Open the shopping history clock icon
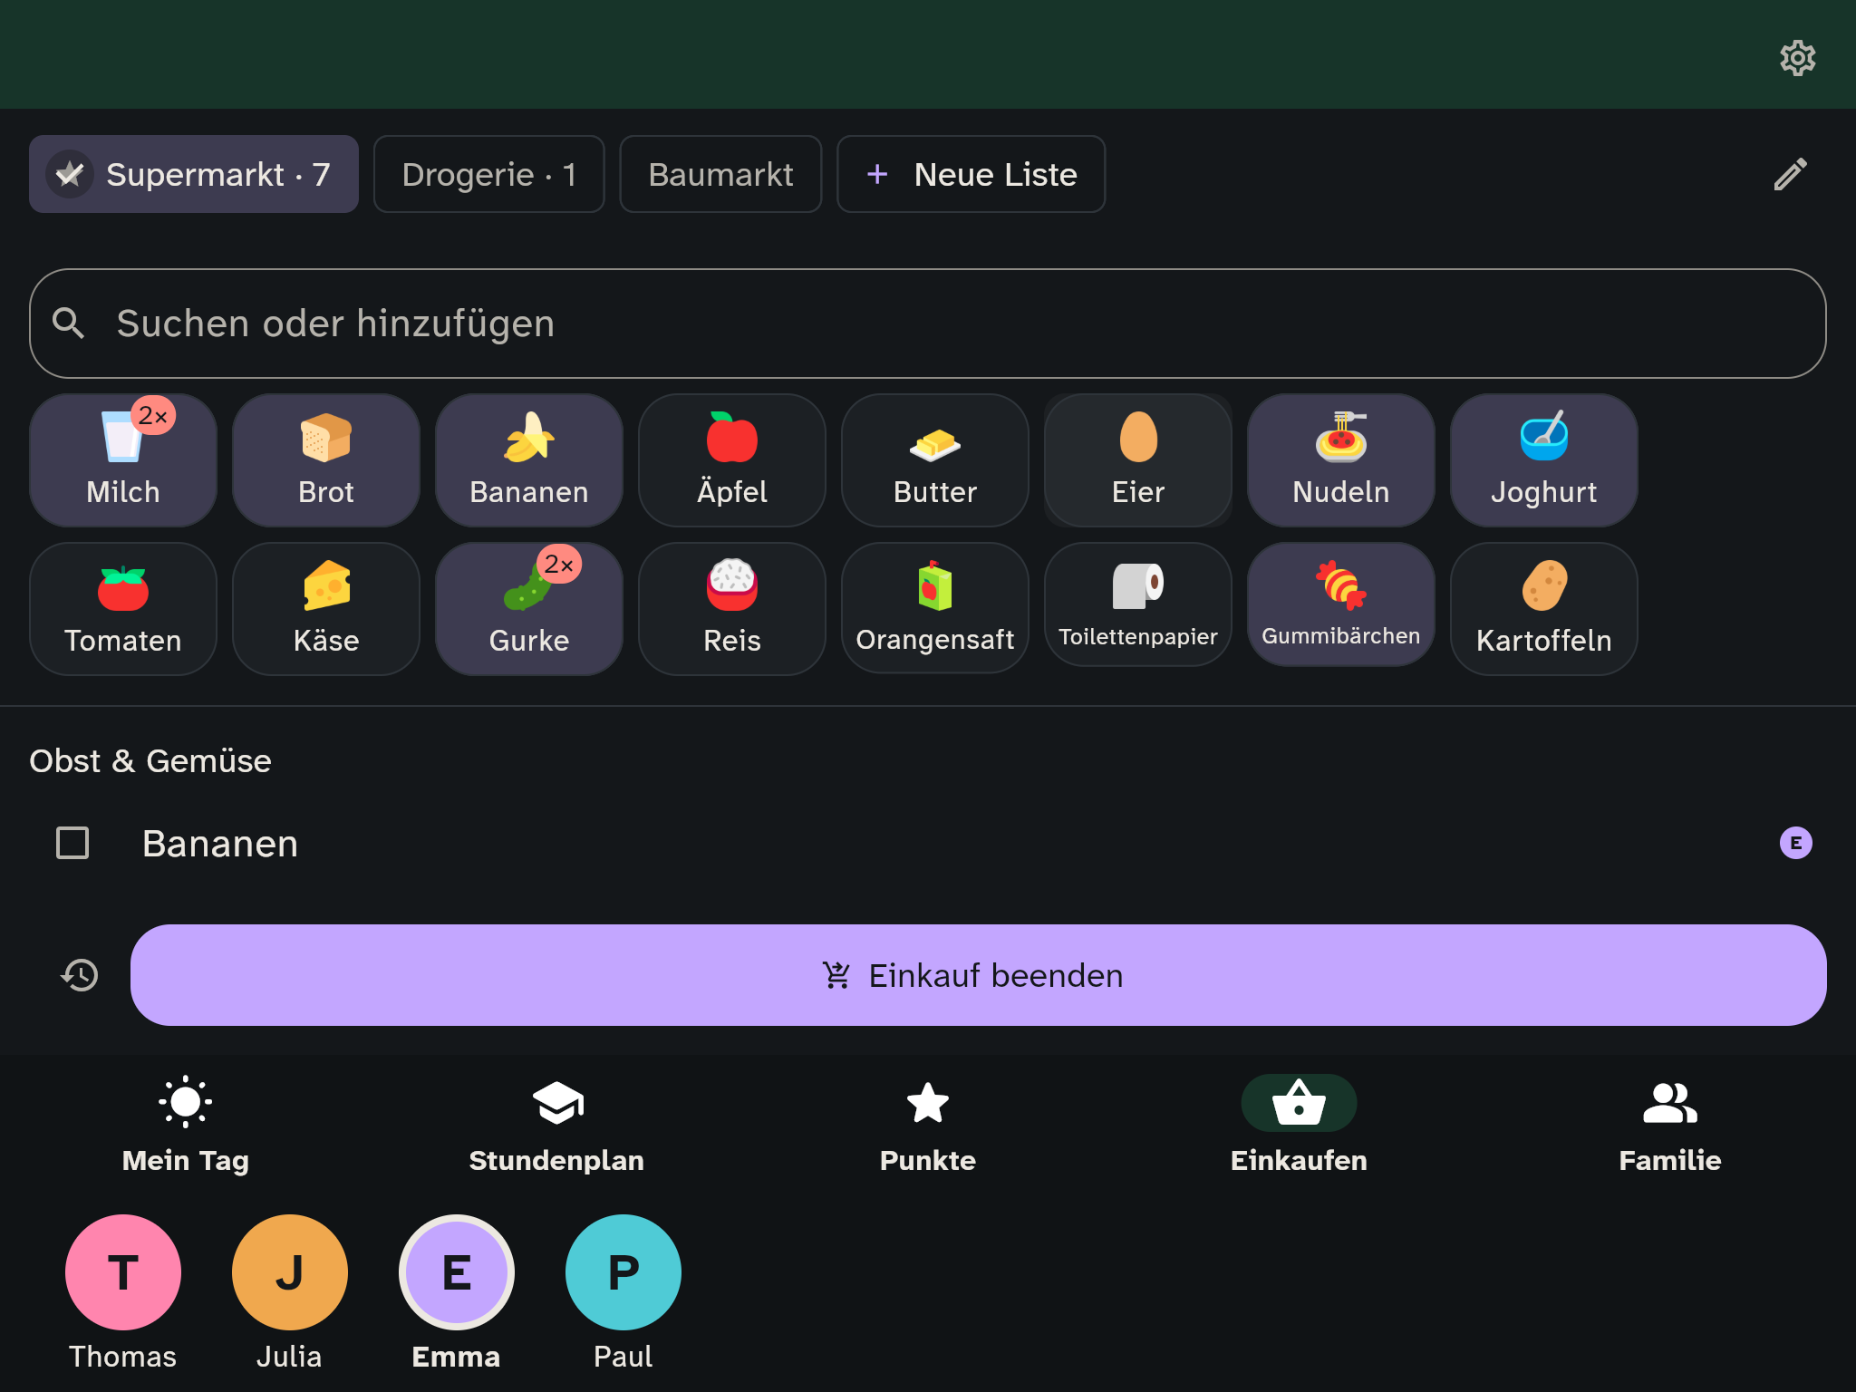This screenshot has width=1856, height=1392. click(80, 975)
